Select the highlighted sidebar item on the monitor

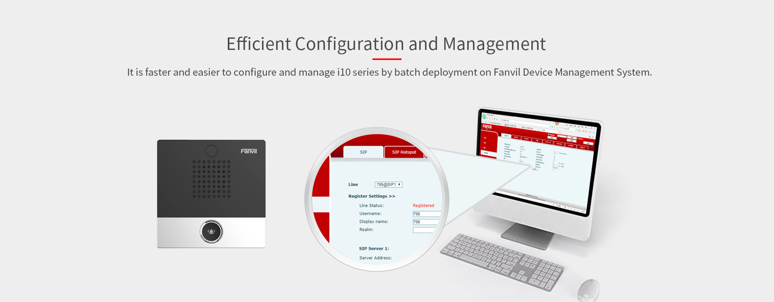pos(488,153)
